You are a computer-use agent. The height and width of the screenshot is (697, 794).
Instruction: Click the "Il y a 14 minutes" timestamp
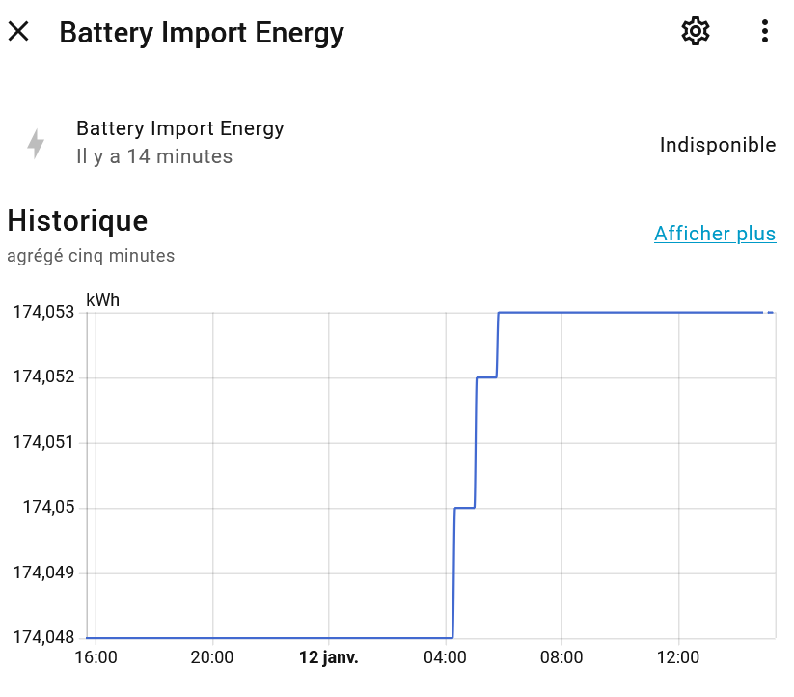click(154, 156)
